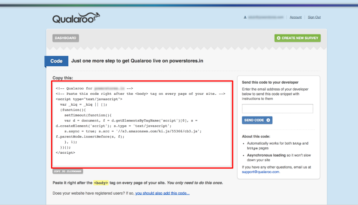Click the 'Copy this:' label
Viewport: 358px width, 205px height.
63,78
